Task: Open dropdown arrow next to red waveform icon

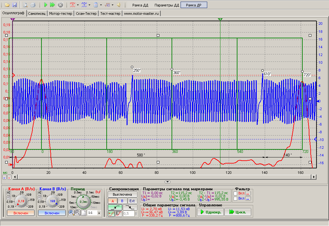Action: pyautogui.click(x=78, y=5)
